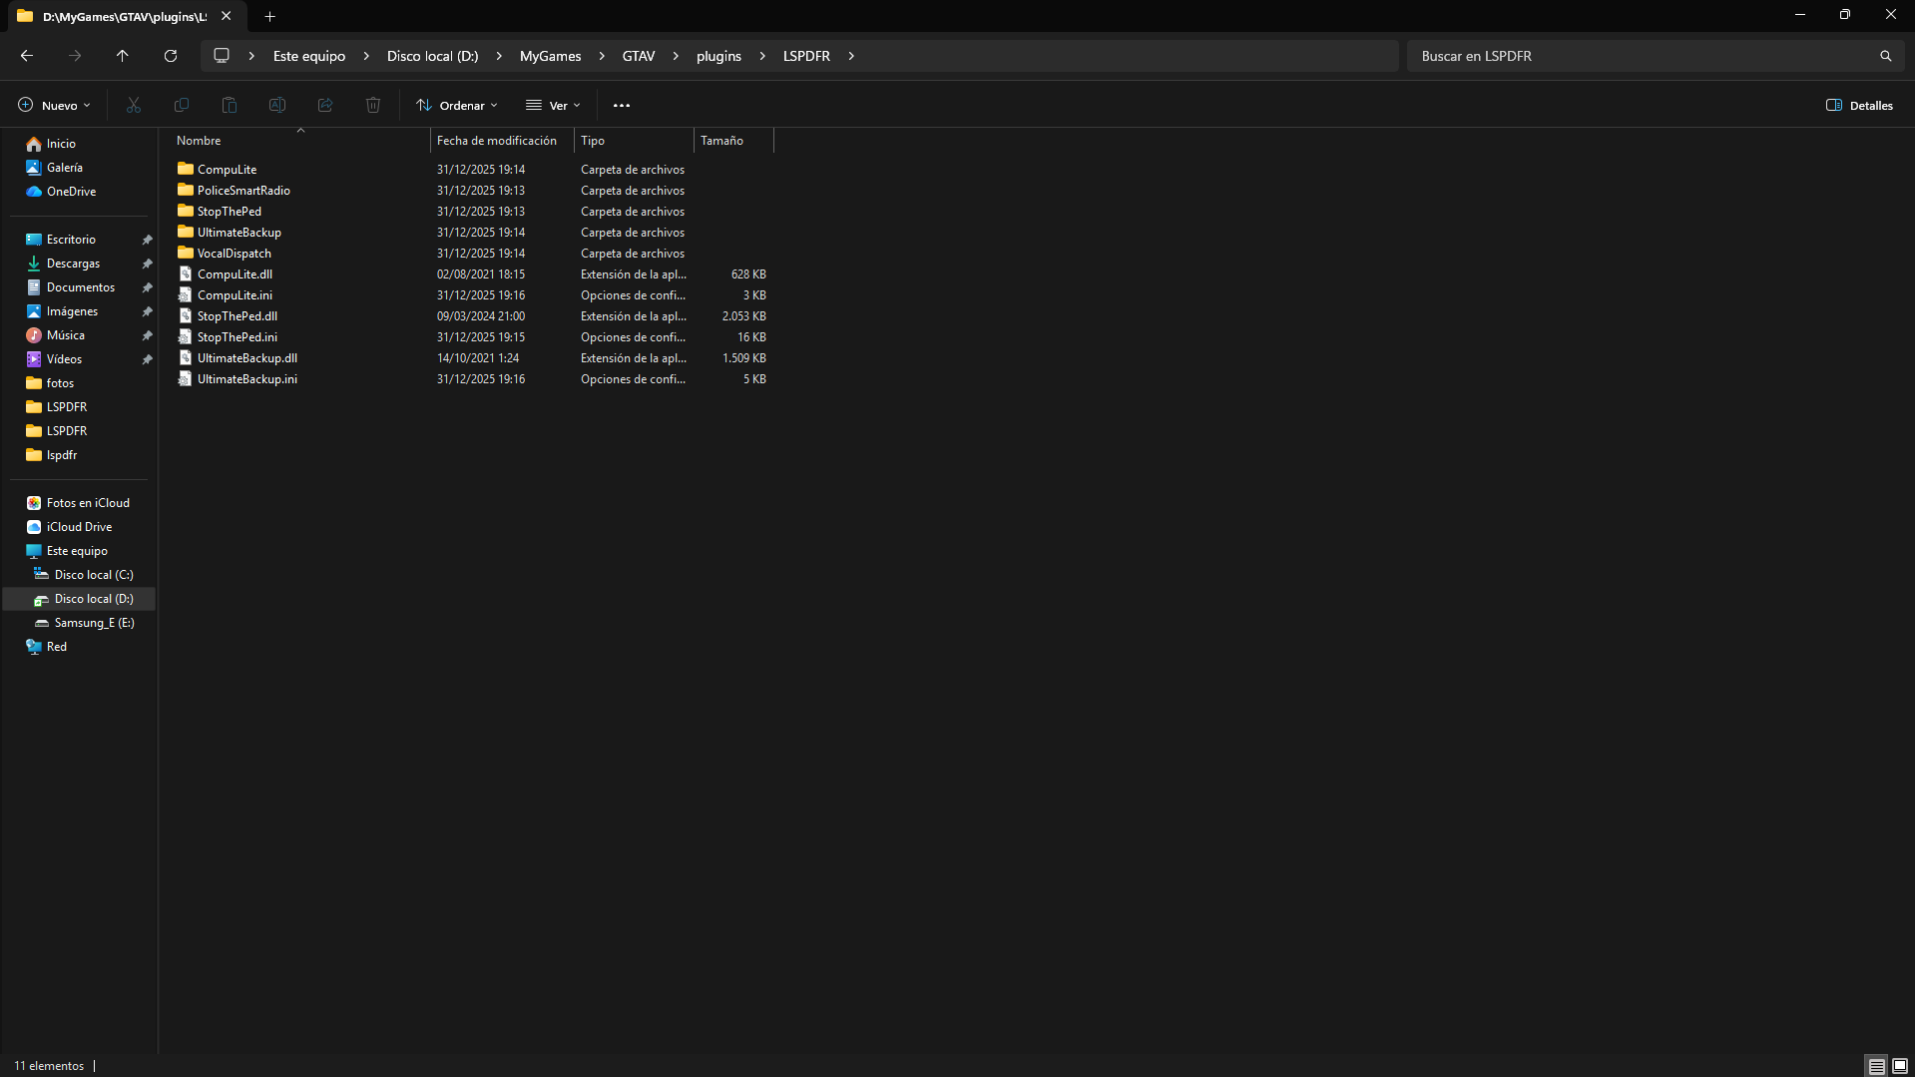
Task: Navigate up one folder level
Action: [123, 56]
